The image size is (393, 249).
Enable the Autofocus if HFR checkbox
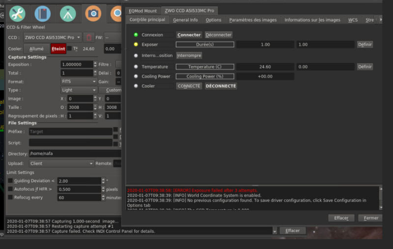tap(10, 189)
